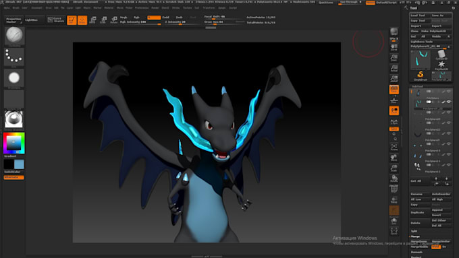Screen dimensions: 459x258
Task: Collapse the Merge section
Action: (x=415, y=236)
